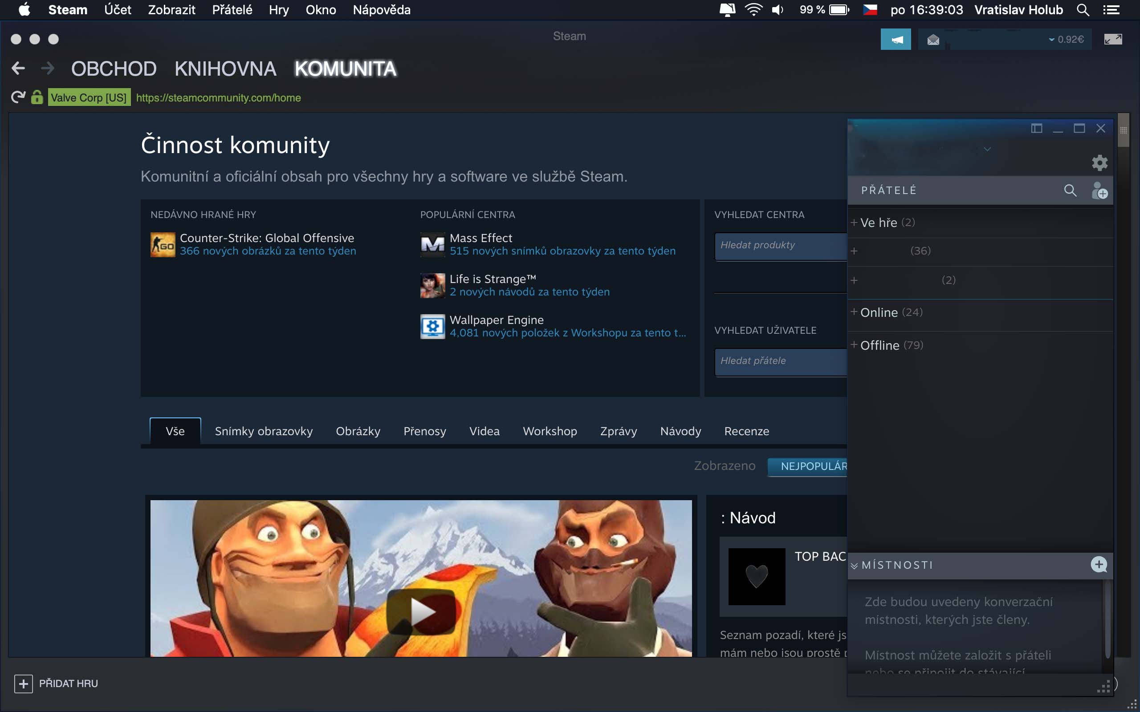Collapse the Místnosti section
1140x712 pixels.
pos(854,566)
